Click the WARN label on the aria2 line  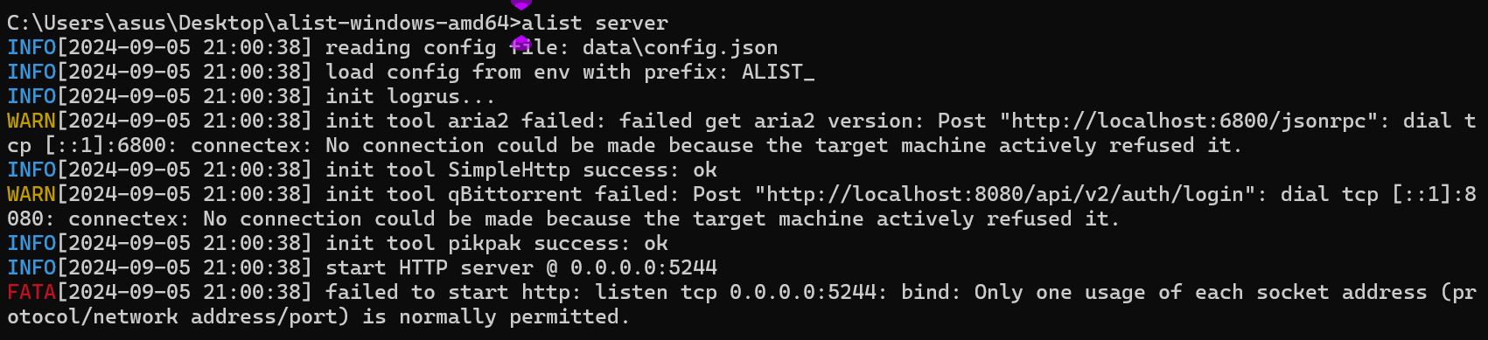(31, 121)
